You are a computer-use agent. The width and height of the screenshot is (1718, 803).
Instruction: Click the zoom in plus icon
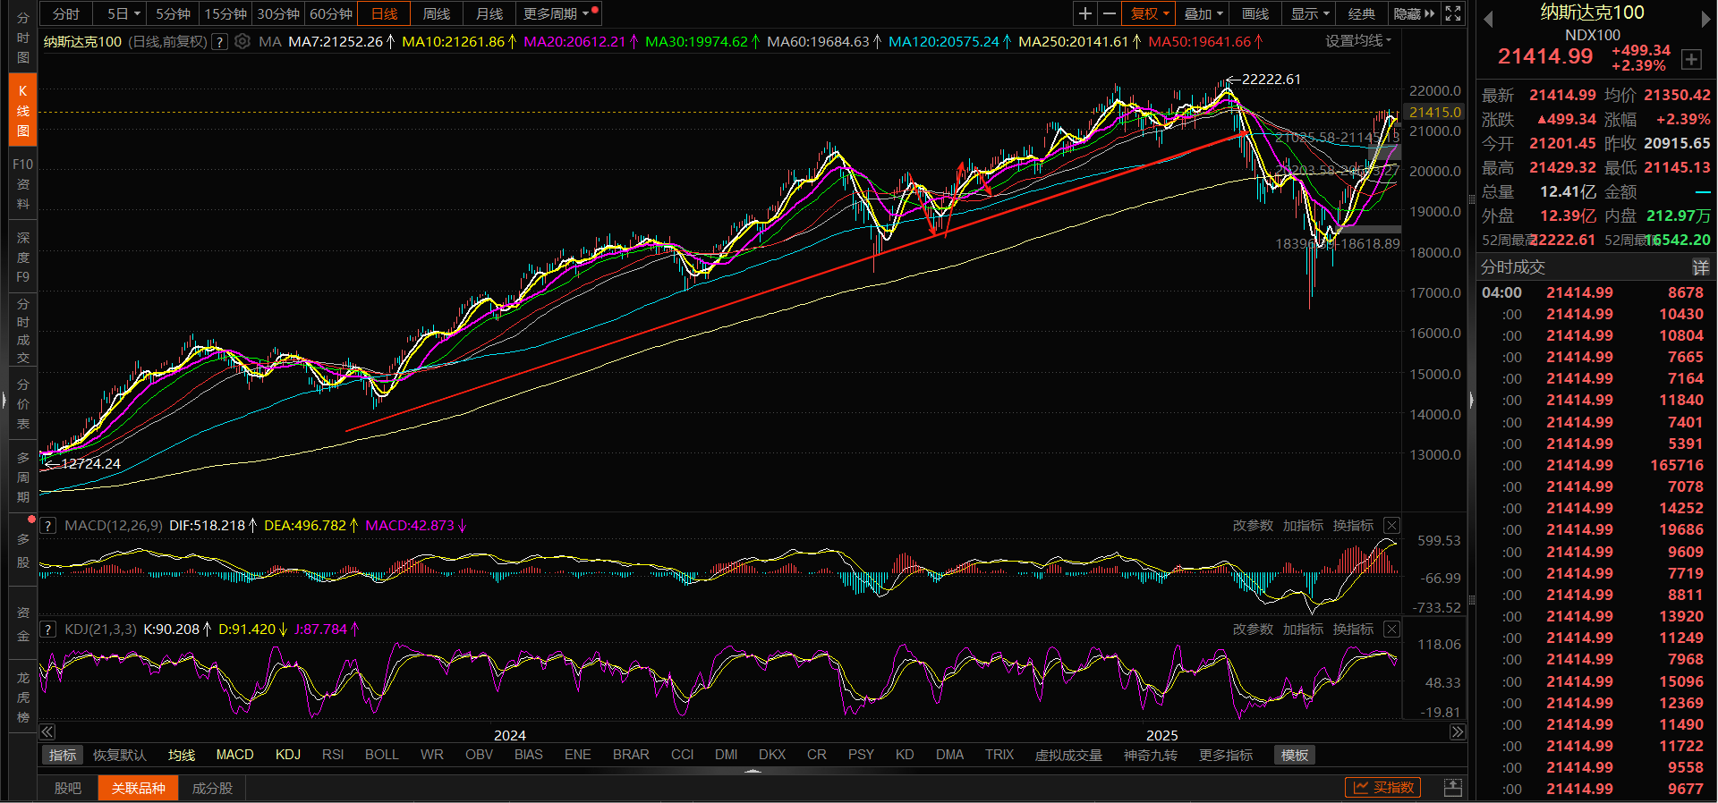pyautogui.click(x=1084, y=13)
